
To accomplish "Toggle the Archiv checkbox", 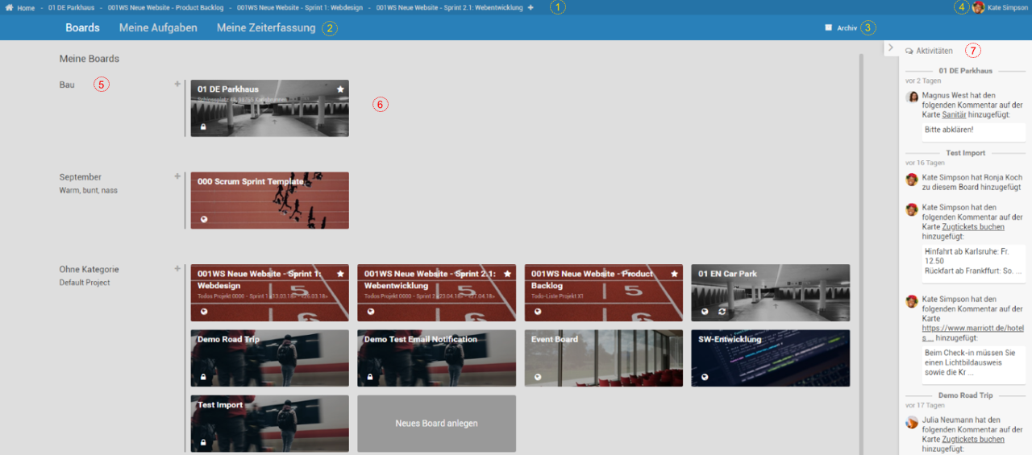I will point(829,27).
